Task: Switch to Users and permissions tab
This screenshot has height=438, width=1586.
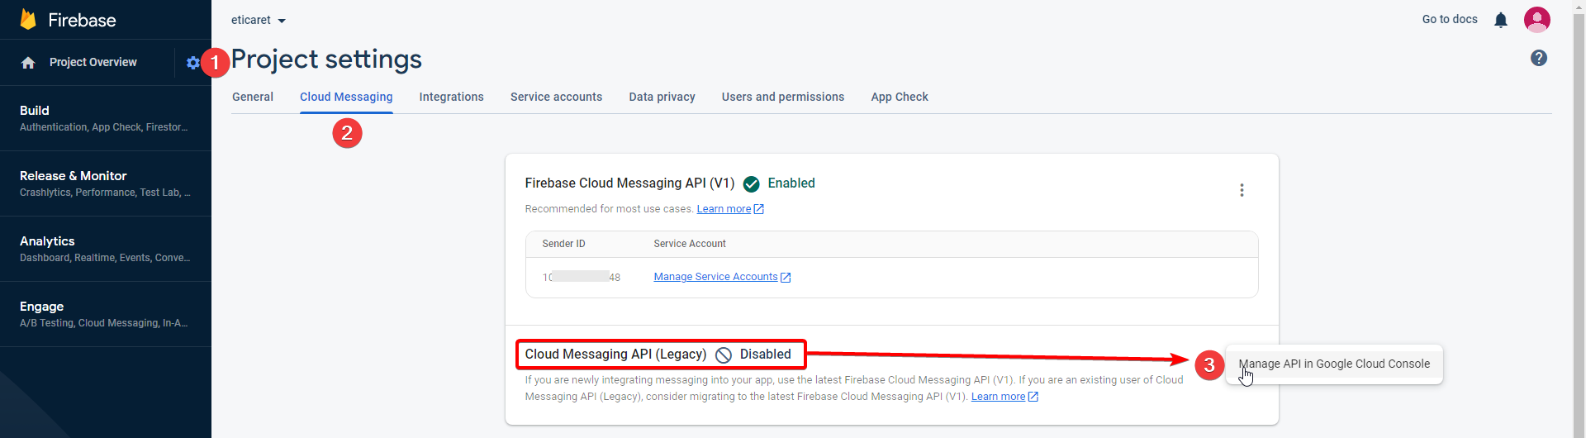Action: tap(783, 97)
